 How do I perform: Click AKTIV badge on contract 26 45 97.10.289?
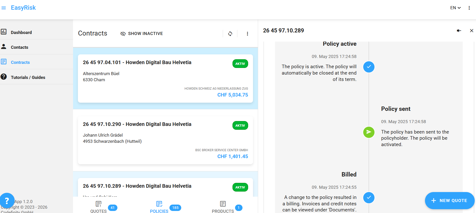[240, 187]
